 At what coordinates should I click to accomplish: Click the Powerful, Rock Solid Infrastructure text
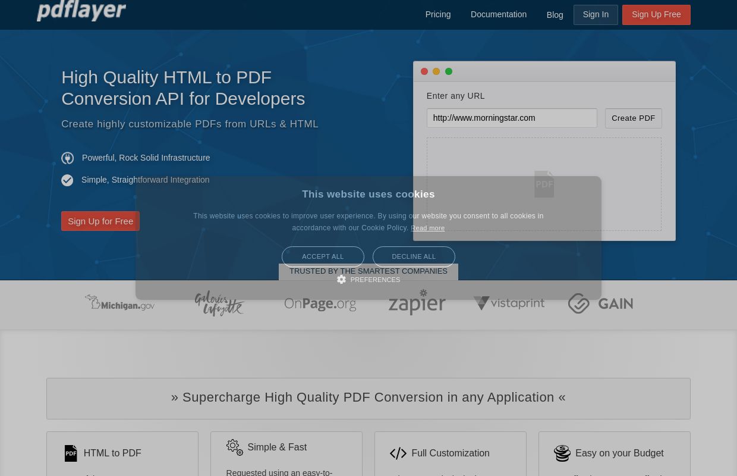(x=146, y=158)
